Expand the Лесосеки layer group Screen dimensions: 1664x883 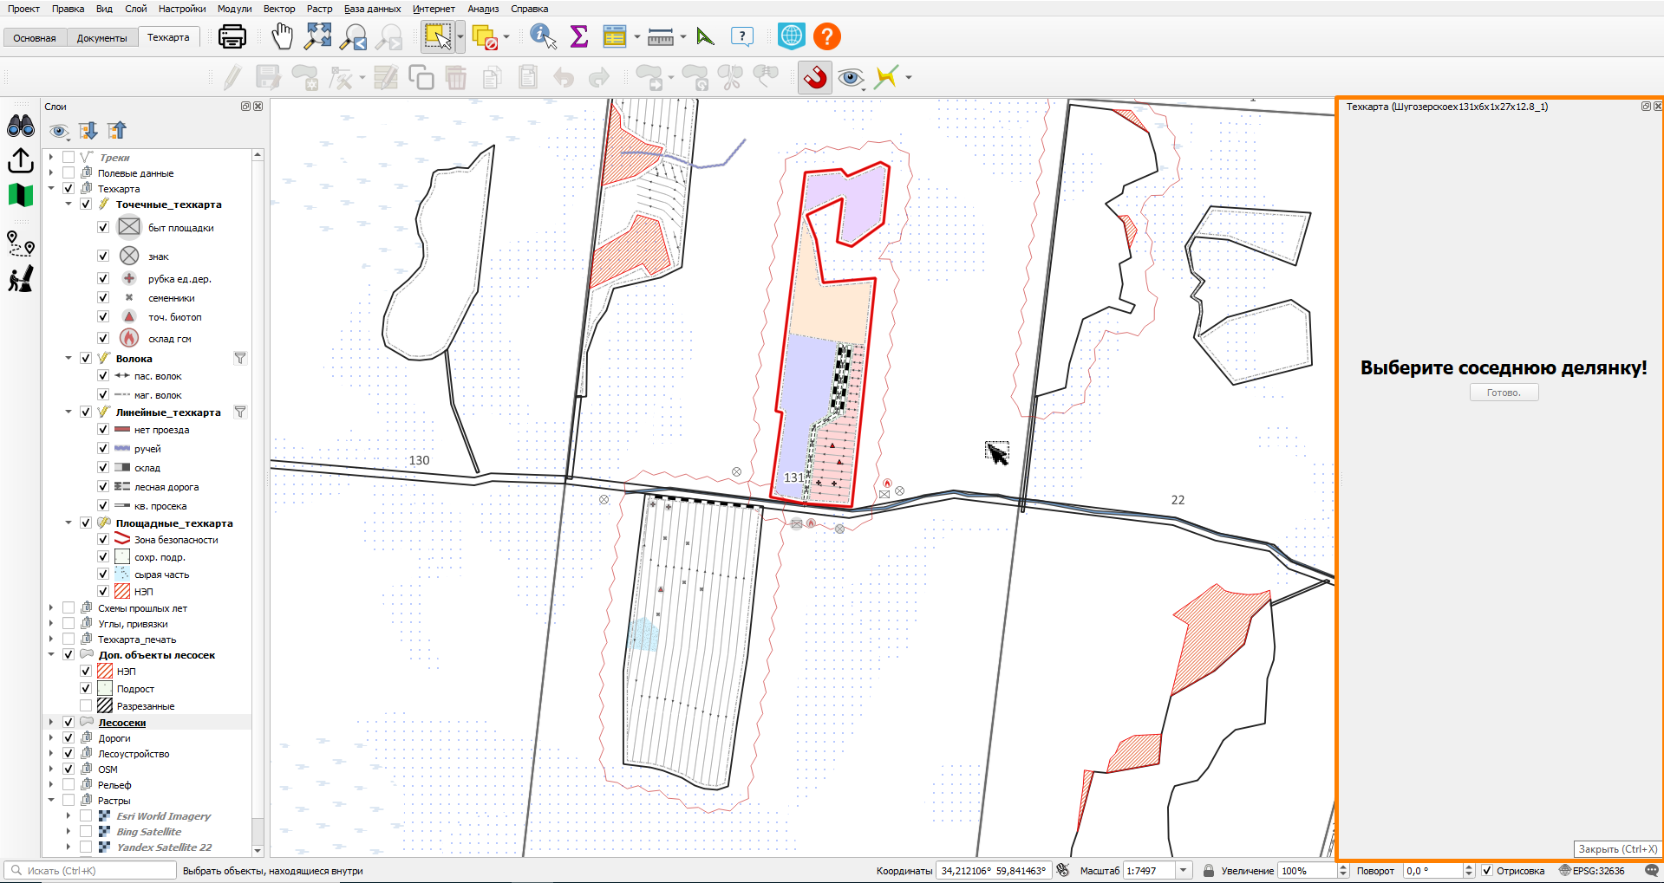(x=51, y=722)
